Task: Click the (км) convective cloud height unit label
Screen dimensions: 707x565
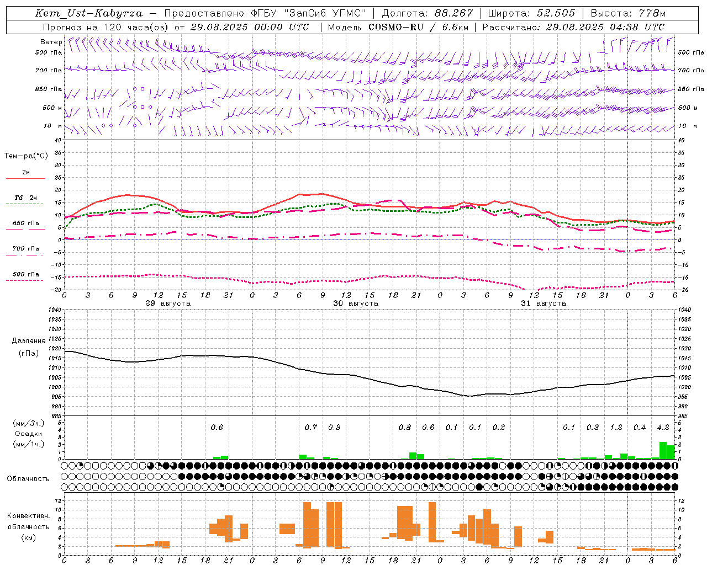Action: tap(28, 537)
